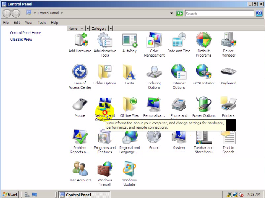Open User Accounts
The width and height of the screenshot is (265, 198).
coord(80,172)
